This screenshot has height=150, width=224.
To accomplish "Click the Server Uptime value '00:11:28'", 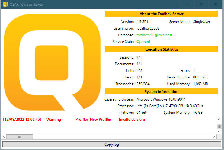I will 200,77.
